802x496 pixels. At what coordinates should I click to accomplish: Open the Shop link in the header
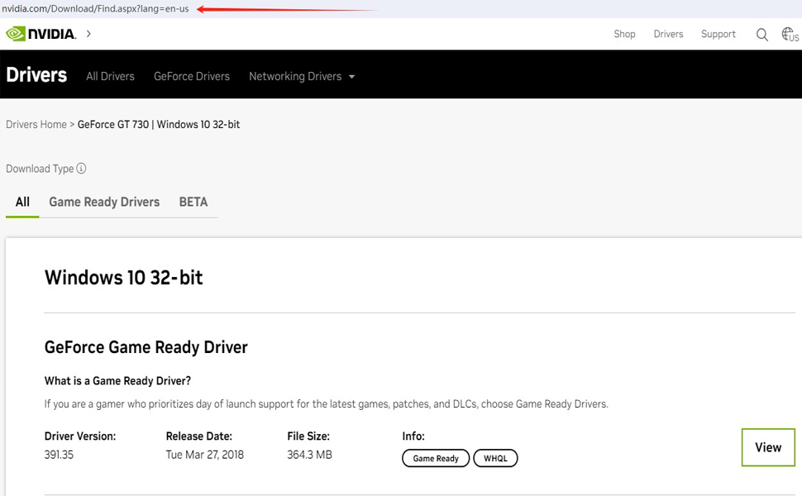click(x=624, y=34)
